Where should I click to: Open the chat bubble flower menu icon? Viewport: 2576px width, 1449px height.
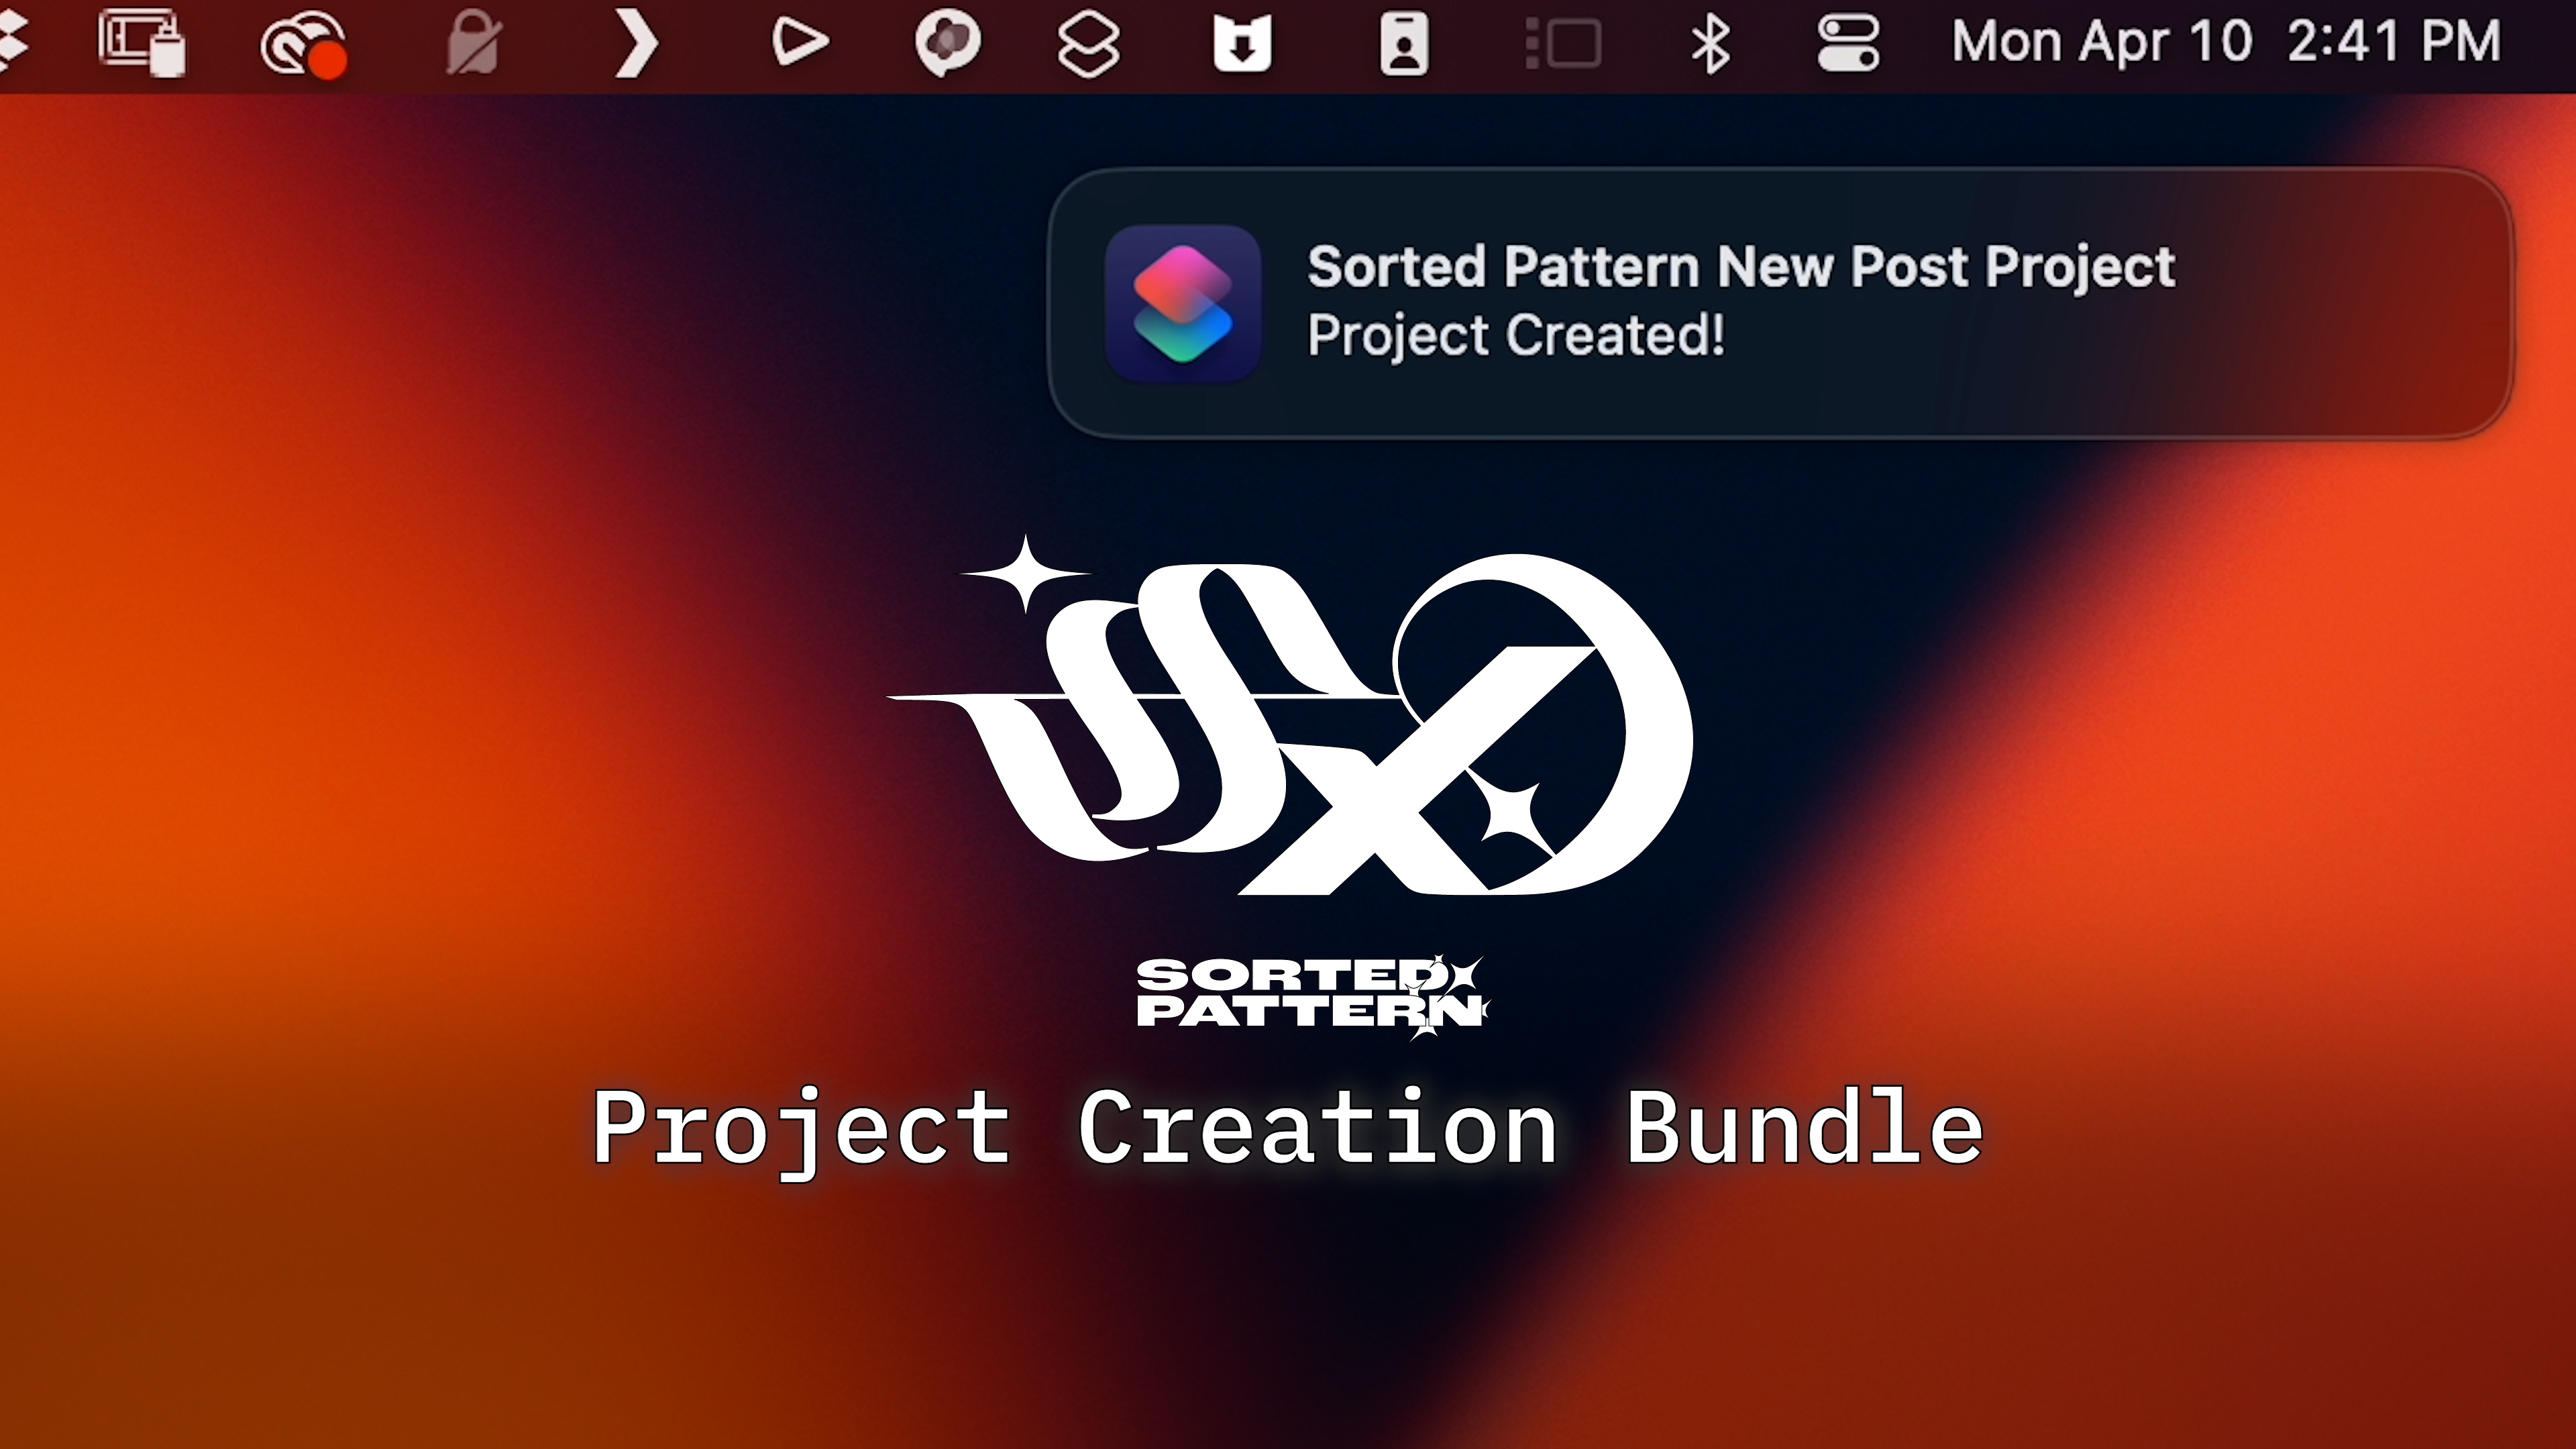point(947,43)
